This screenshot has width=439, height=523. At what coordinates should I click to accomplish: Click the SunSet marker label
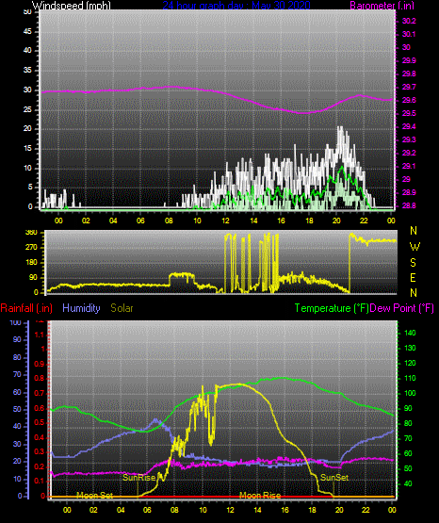pos(334,478)
